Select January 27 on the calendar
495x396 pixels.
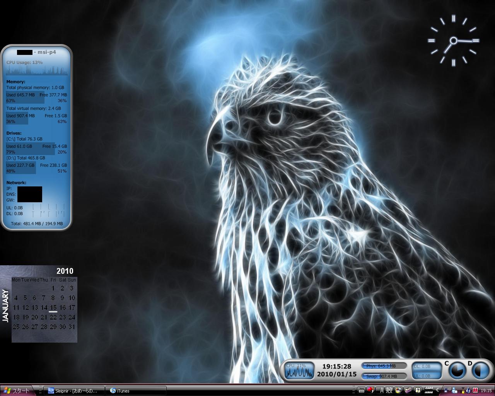pyautogui.click(x=34, y=327)
